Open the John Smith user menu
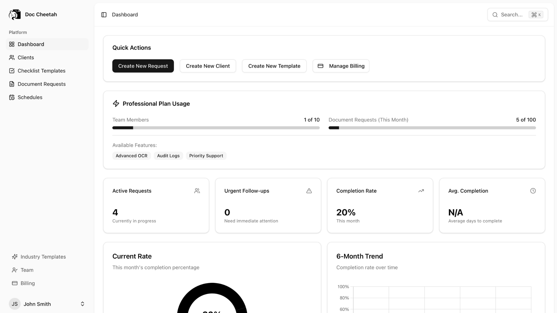The image size is (557, 313). (47, 304)
